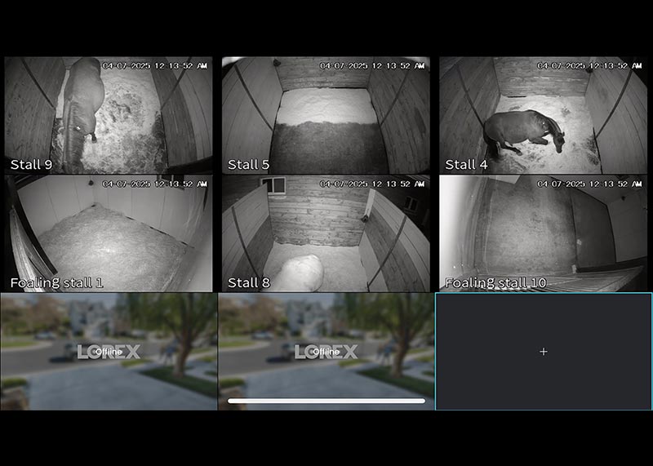Tap the white home indicator bar

tap(326, 401)
